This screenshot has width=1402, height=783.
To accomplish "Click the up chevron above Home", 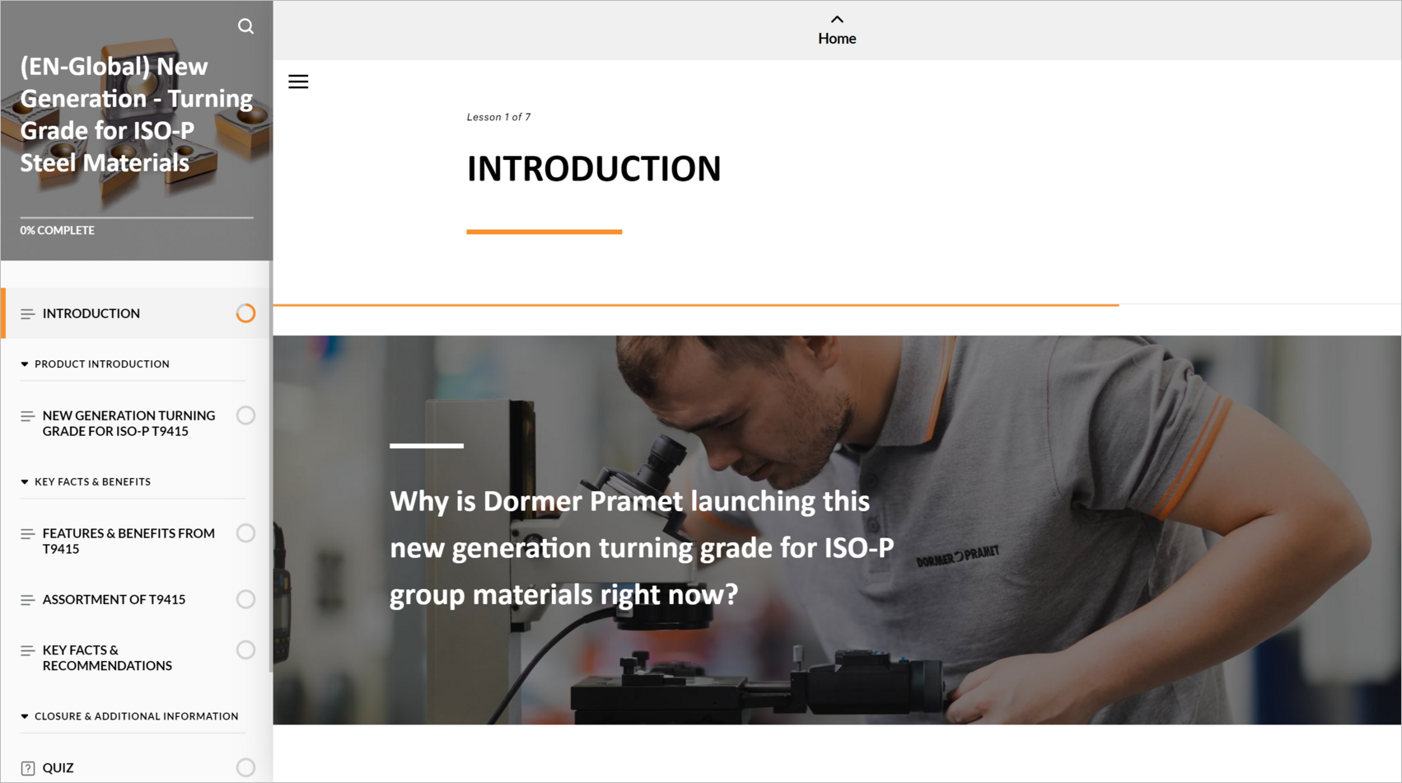I will coord(836,20).
